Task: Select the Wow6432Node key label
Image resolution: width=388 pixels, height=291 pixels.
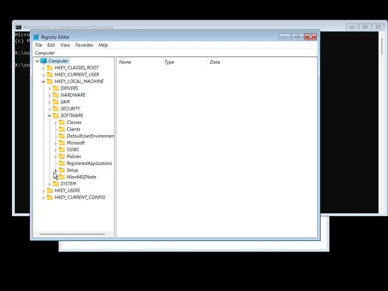Action: click(x=81, y=177)
